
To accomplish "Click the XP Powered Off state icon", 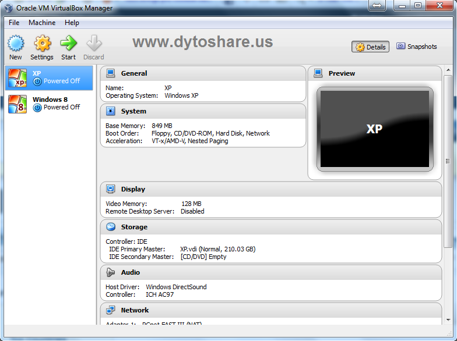I will click(37, 81).
